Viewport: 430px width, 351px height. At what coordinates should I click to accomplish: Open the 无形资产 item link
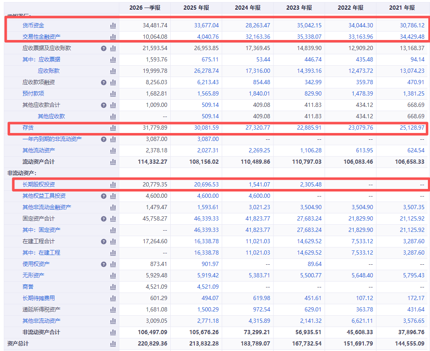[33, 275]
